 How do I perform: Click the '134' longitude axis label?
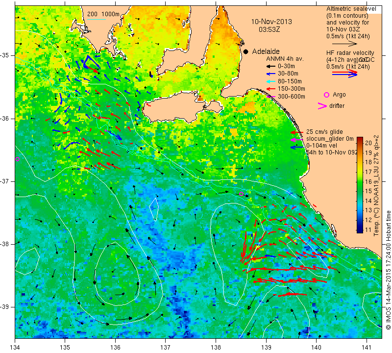(x=15, y=348)
